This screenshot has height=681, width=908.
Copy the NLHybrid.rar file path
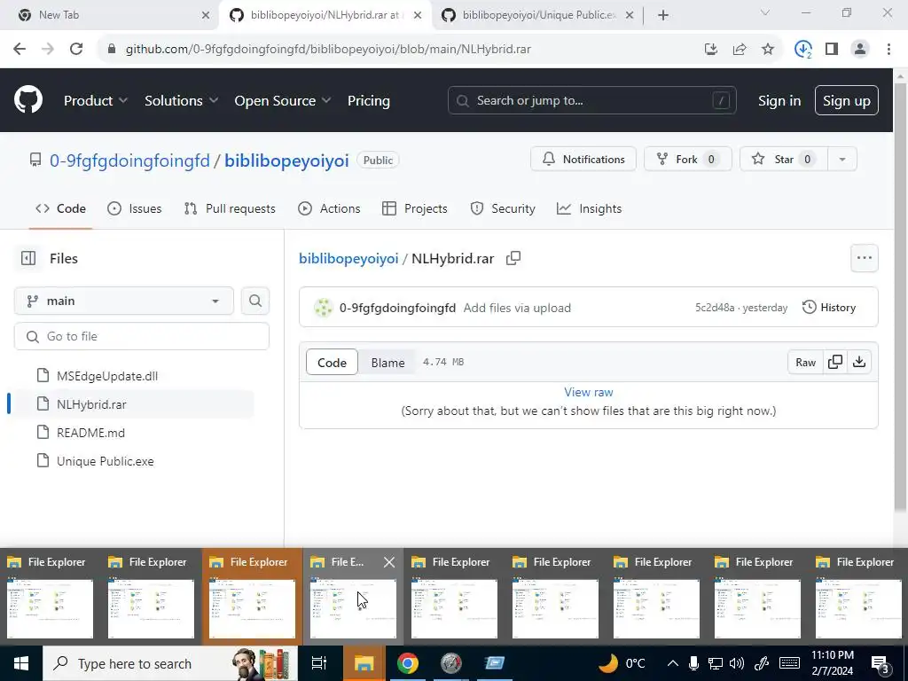click(x=513, y=258)
